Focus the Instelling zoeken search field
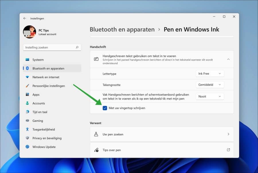 (52, 47)
